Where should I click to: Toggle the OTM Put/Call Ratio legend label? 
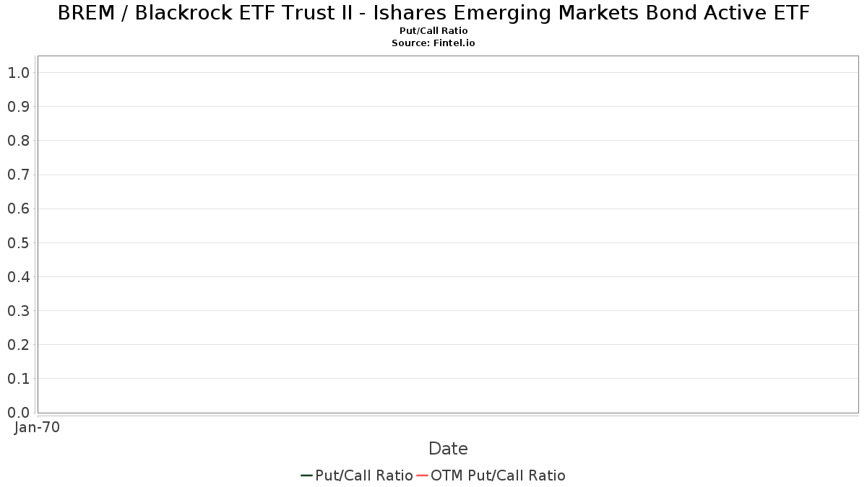tap(498, 475)
